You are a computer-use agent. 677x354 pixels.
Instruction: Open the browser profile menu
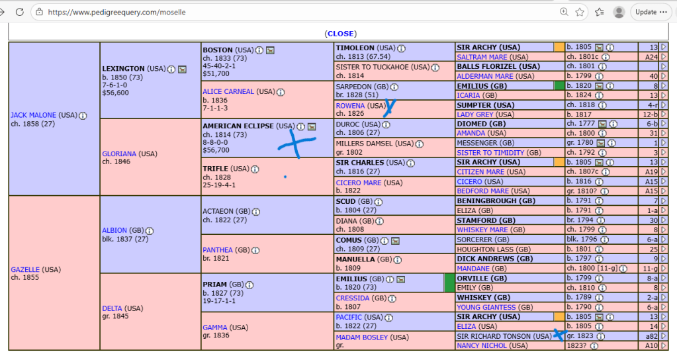point(619,12)
